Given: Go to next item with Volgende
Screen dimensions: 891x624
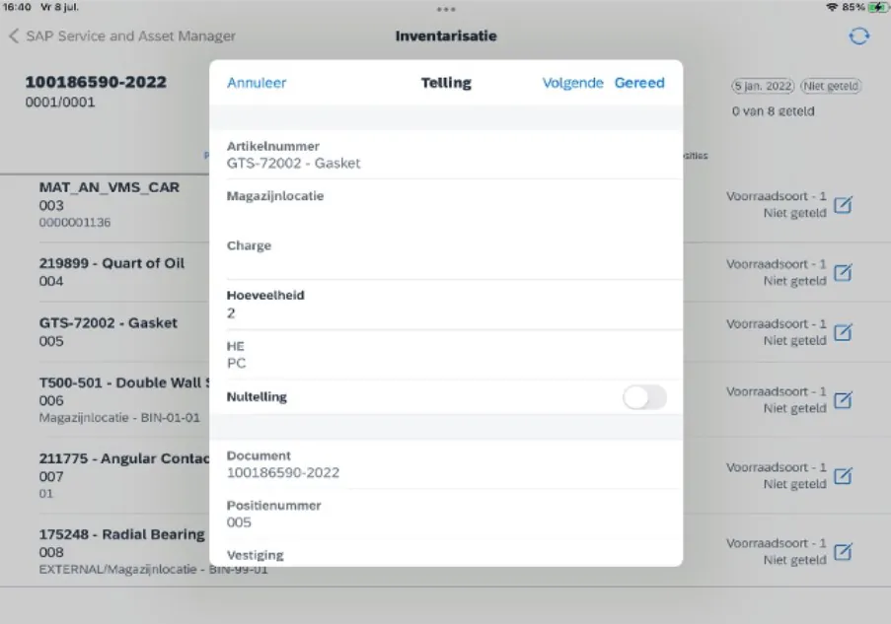Looking at the screenshot, I should 572,83.
